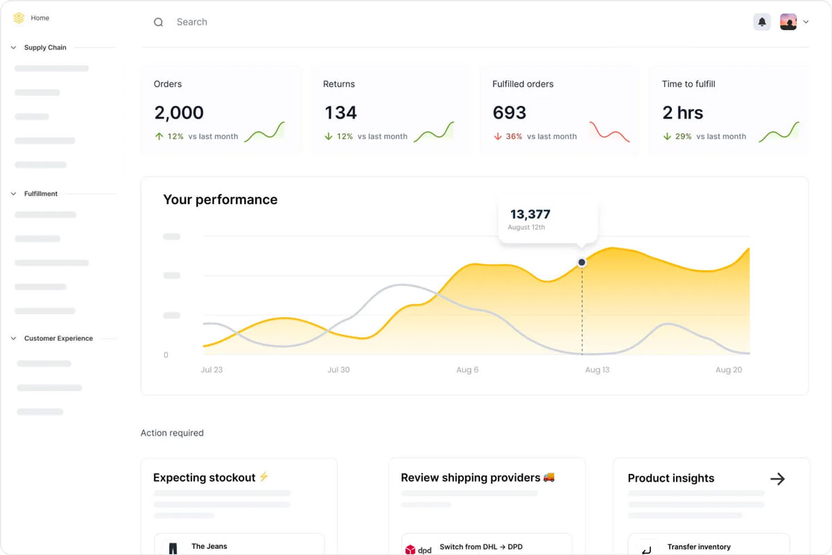Go to Home in sidebar

[x=40, y=18]
